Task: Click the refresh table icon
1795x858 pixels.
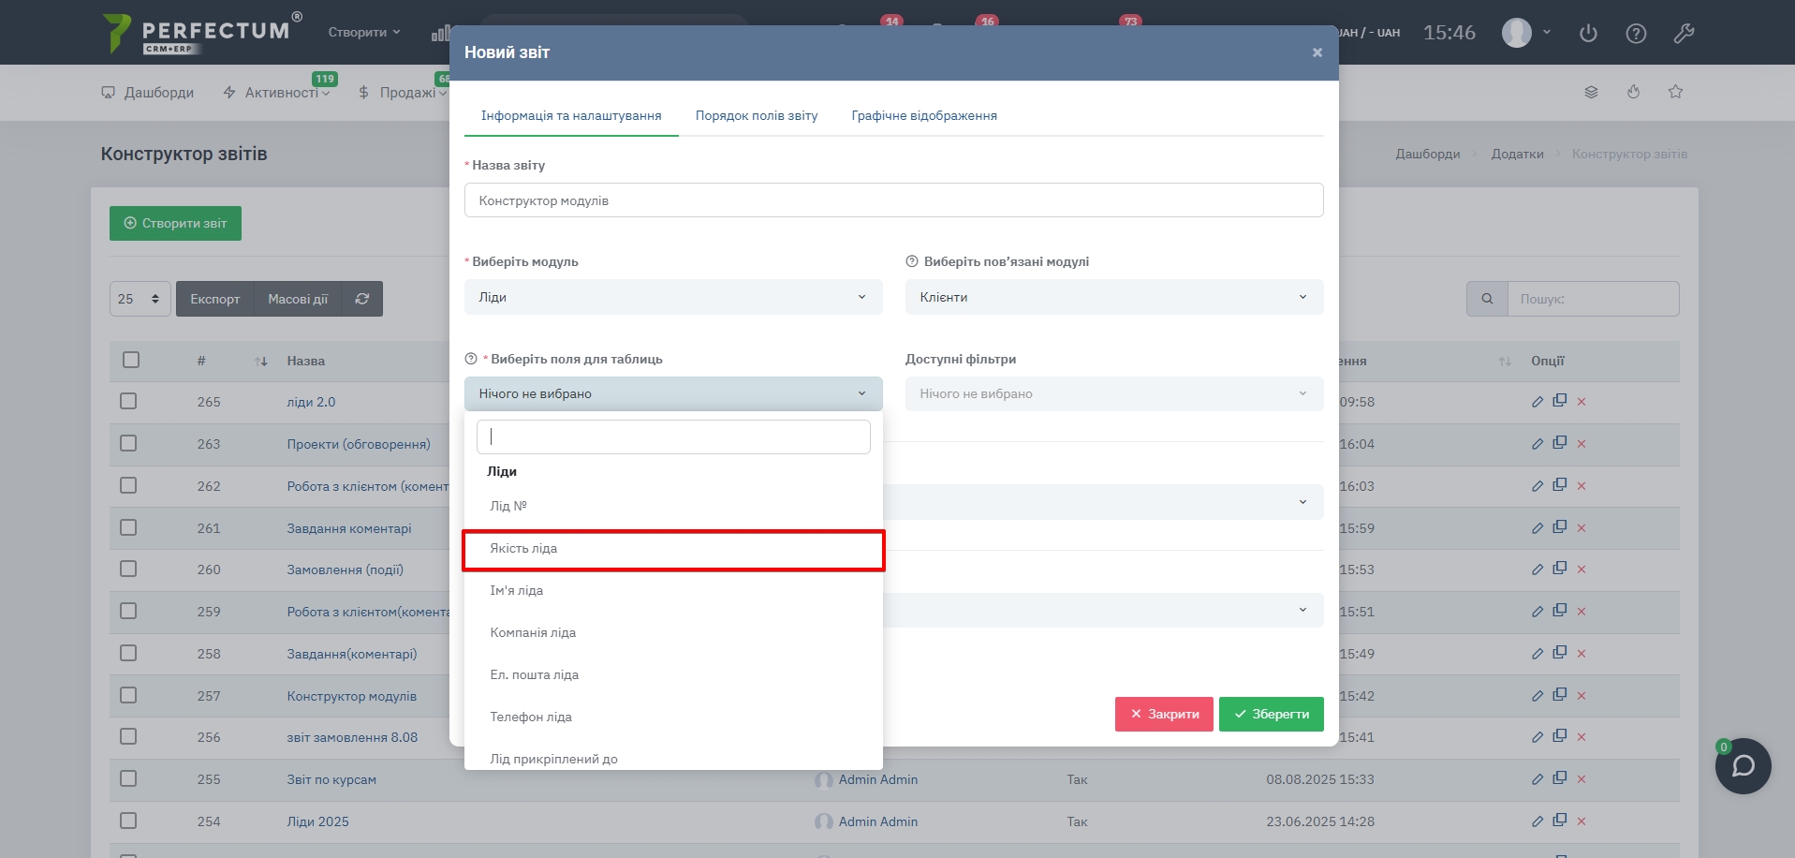Action: [x=362, y=299]
